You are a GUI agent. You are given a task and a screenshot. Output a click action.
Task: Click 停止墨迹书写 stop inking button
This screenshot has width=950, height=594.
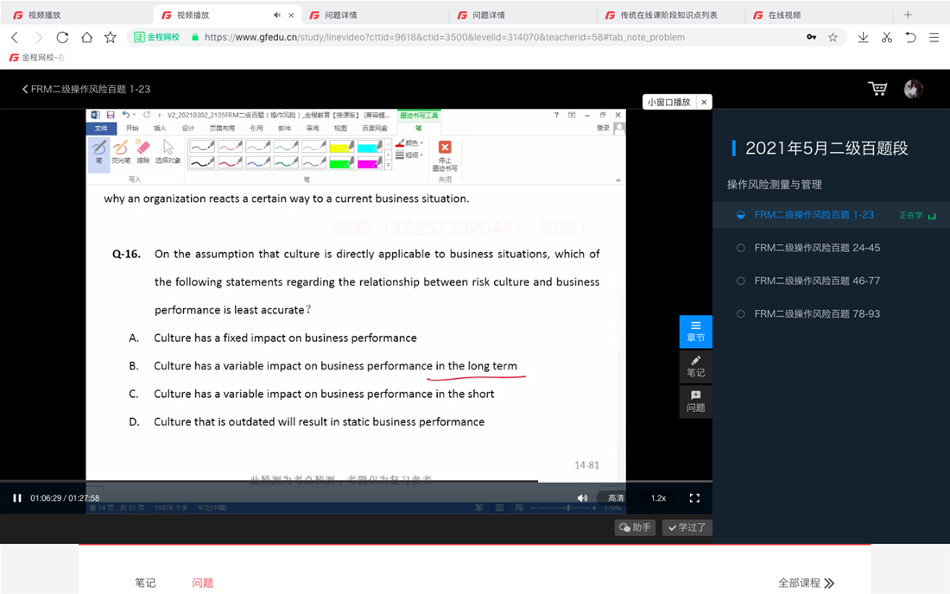pos(445,155)
